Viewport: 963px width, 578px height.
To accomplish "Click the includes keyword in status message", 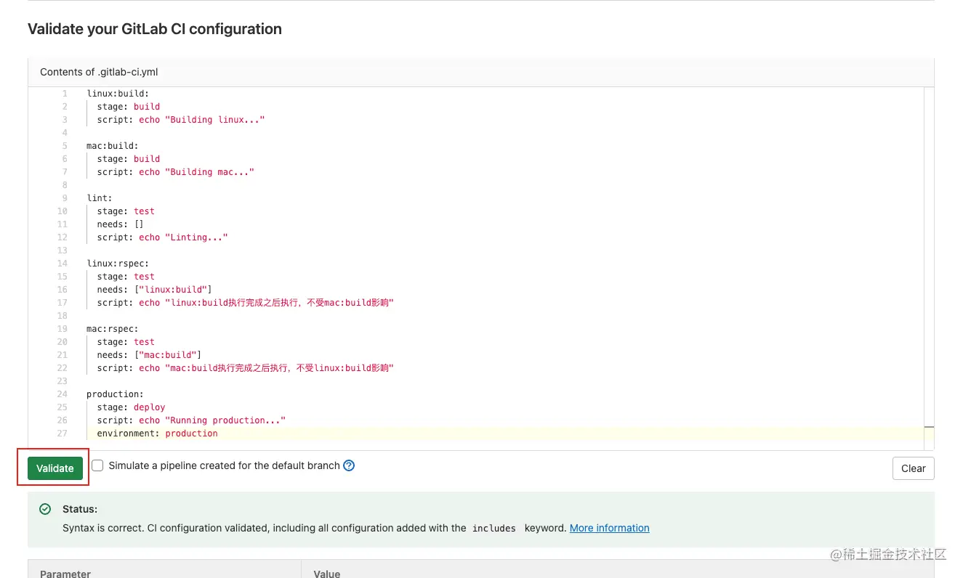I will click(x=494, y=528).
